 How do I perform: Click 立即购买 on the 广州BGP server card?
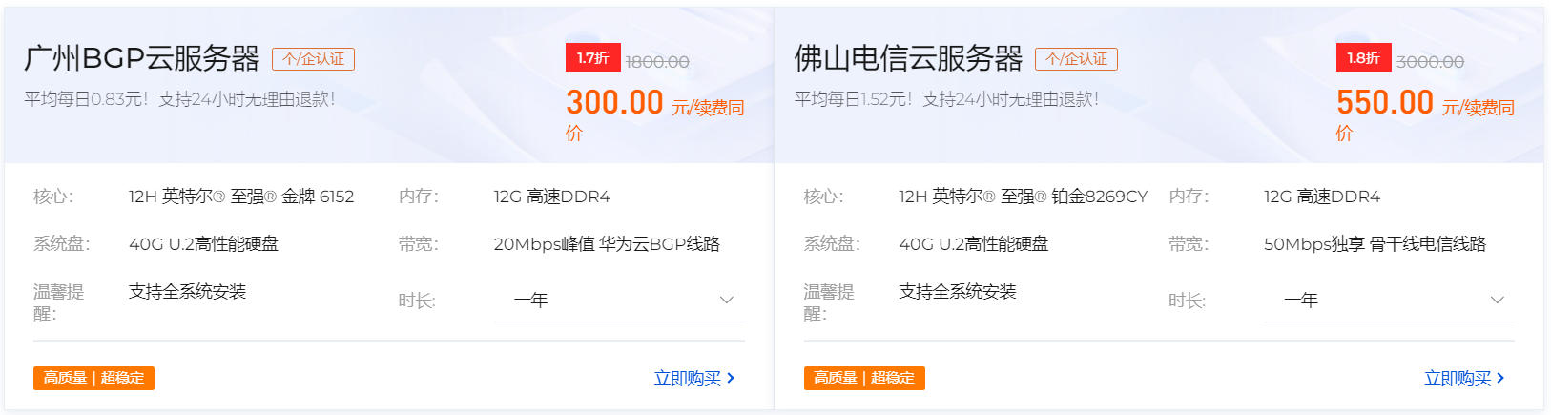click(x=693, y=379)
